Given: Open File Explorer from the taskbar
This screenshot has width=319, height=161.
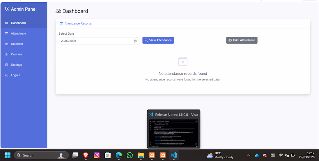Looking at the screenshot, I should pos(141,155).
